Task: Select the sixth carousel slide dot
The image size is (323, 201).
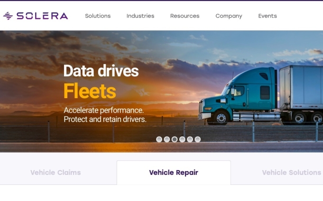Action: tap(198, 139)
